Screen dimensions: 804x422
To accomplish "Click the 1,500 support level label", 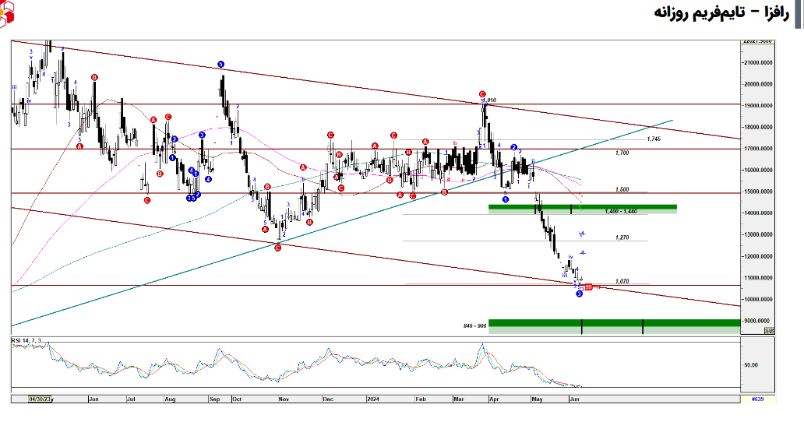I will [x=622, y=189].
